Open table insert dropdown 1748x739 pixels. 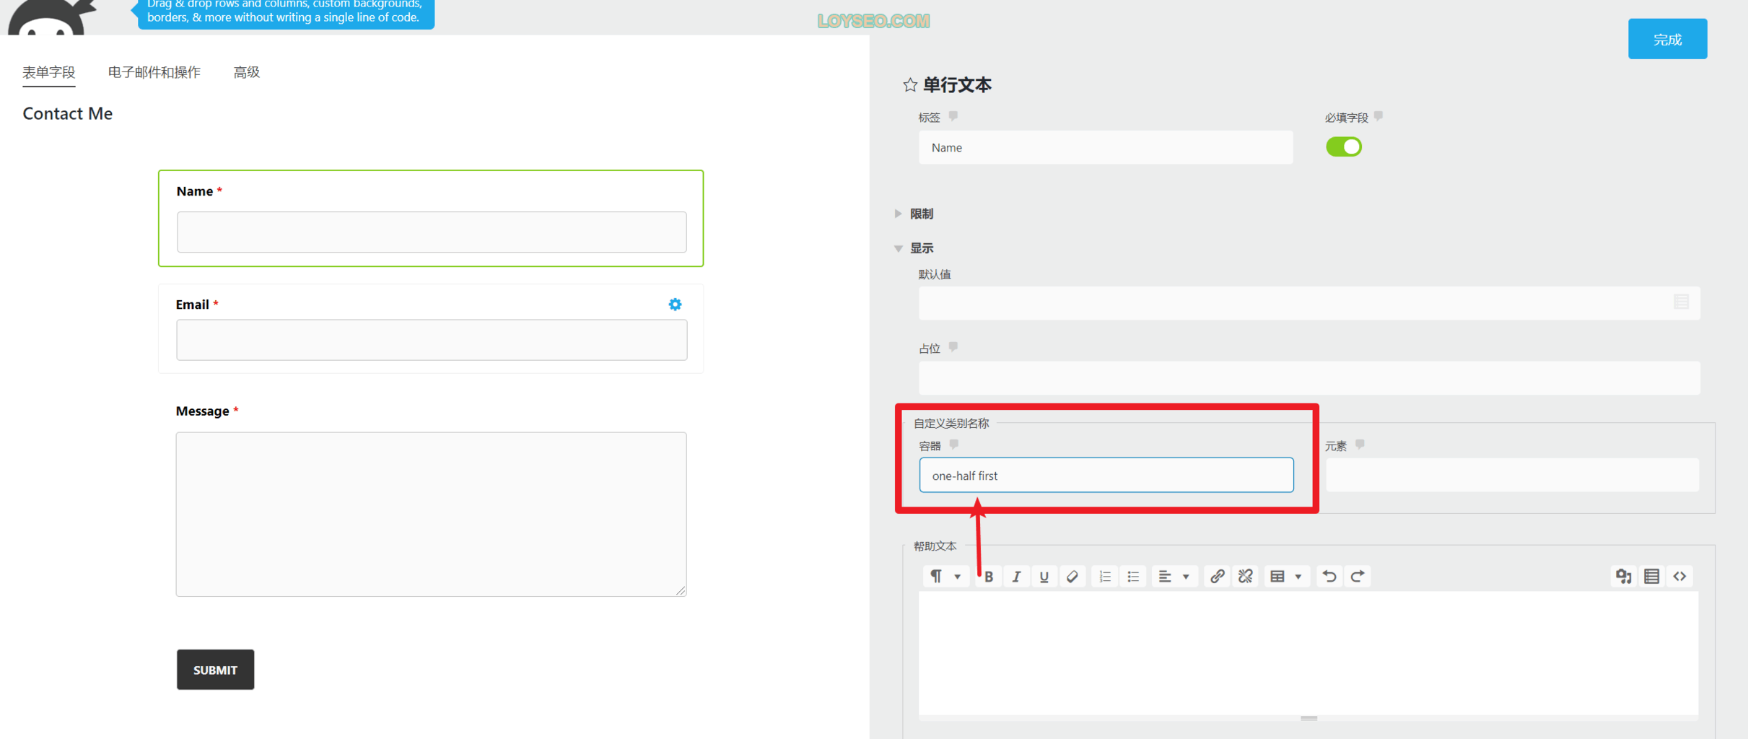click(1286, 576)
